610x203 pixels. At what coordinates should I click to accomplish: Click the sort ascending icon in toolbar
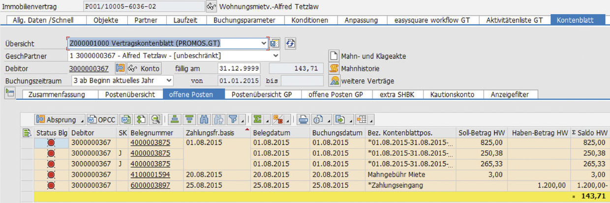tap(174, 119)
